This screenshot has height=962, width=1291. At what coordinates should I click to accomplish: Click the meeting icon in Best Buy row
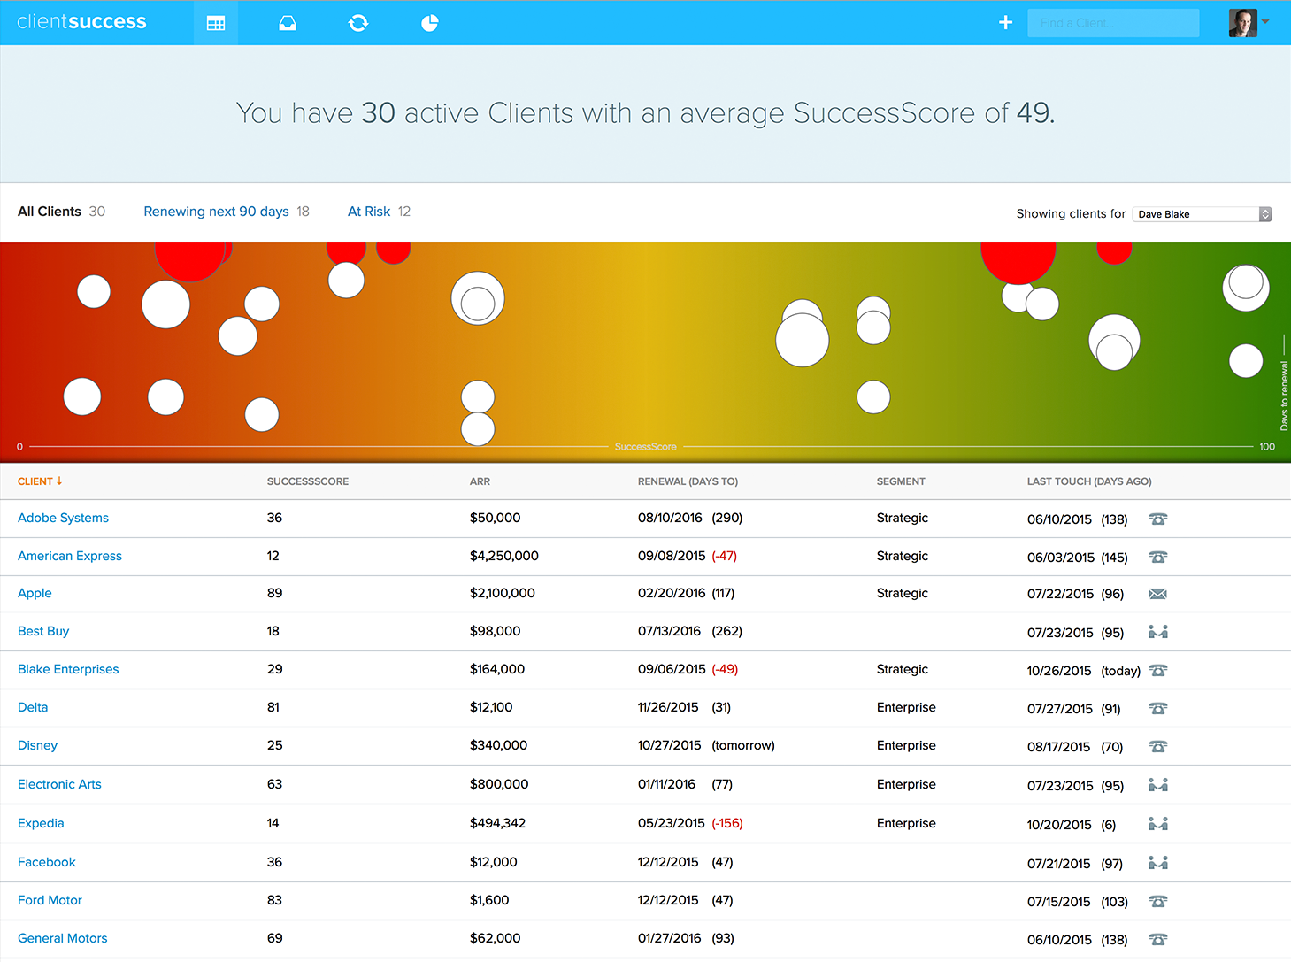point(1158,632)
